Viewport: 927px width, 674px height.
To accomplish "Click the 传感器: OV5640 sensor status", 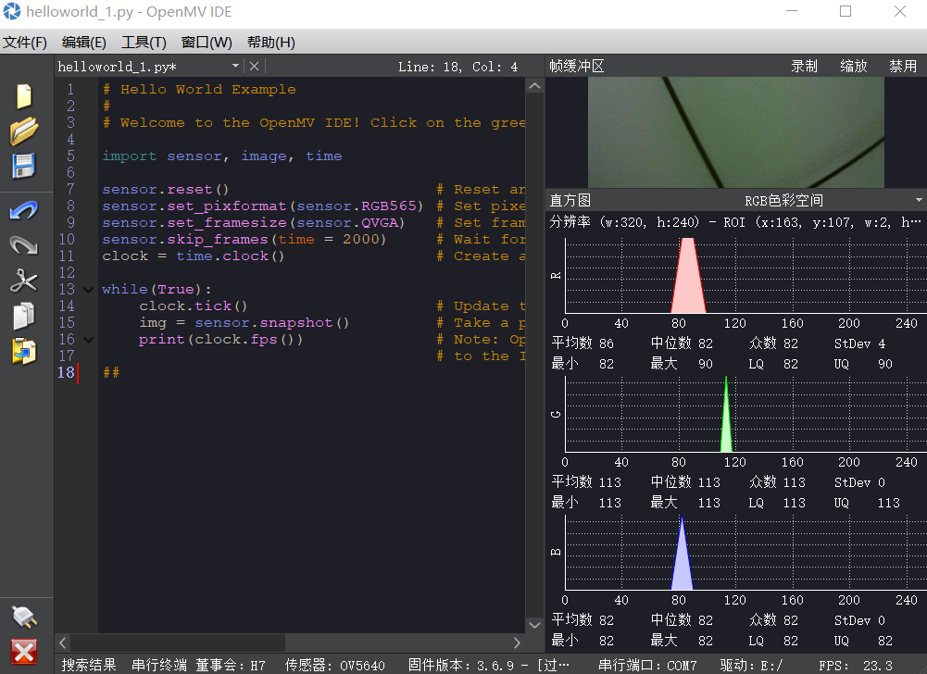I will tap(334, 665).
